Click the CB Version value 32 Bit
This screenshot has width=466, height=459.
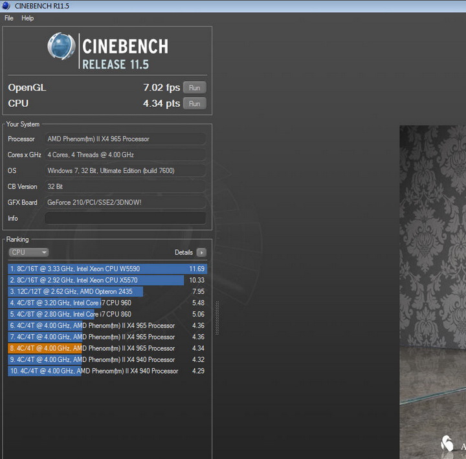pyautogui.click(x=125, y=186)
